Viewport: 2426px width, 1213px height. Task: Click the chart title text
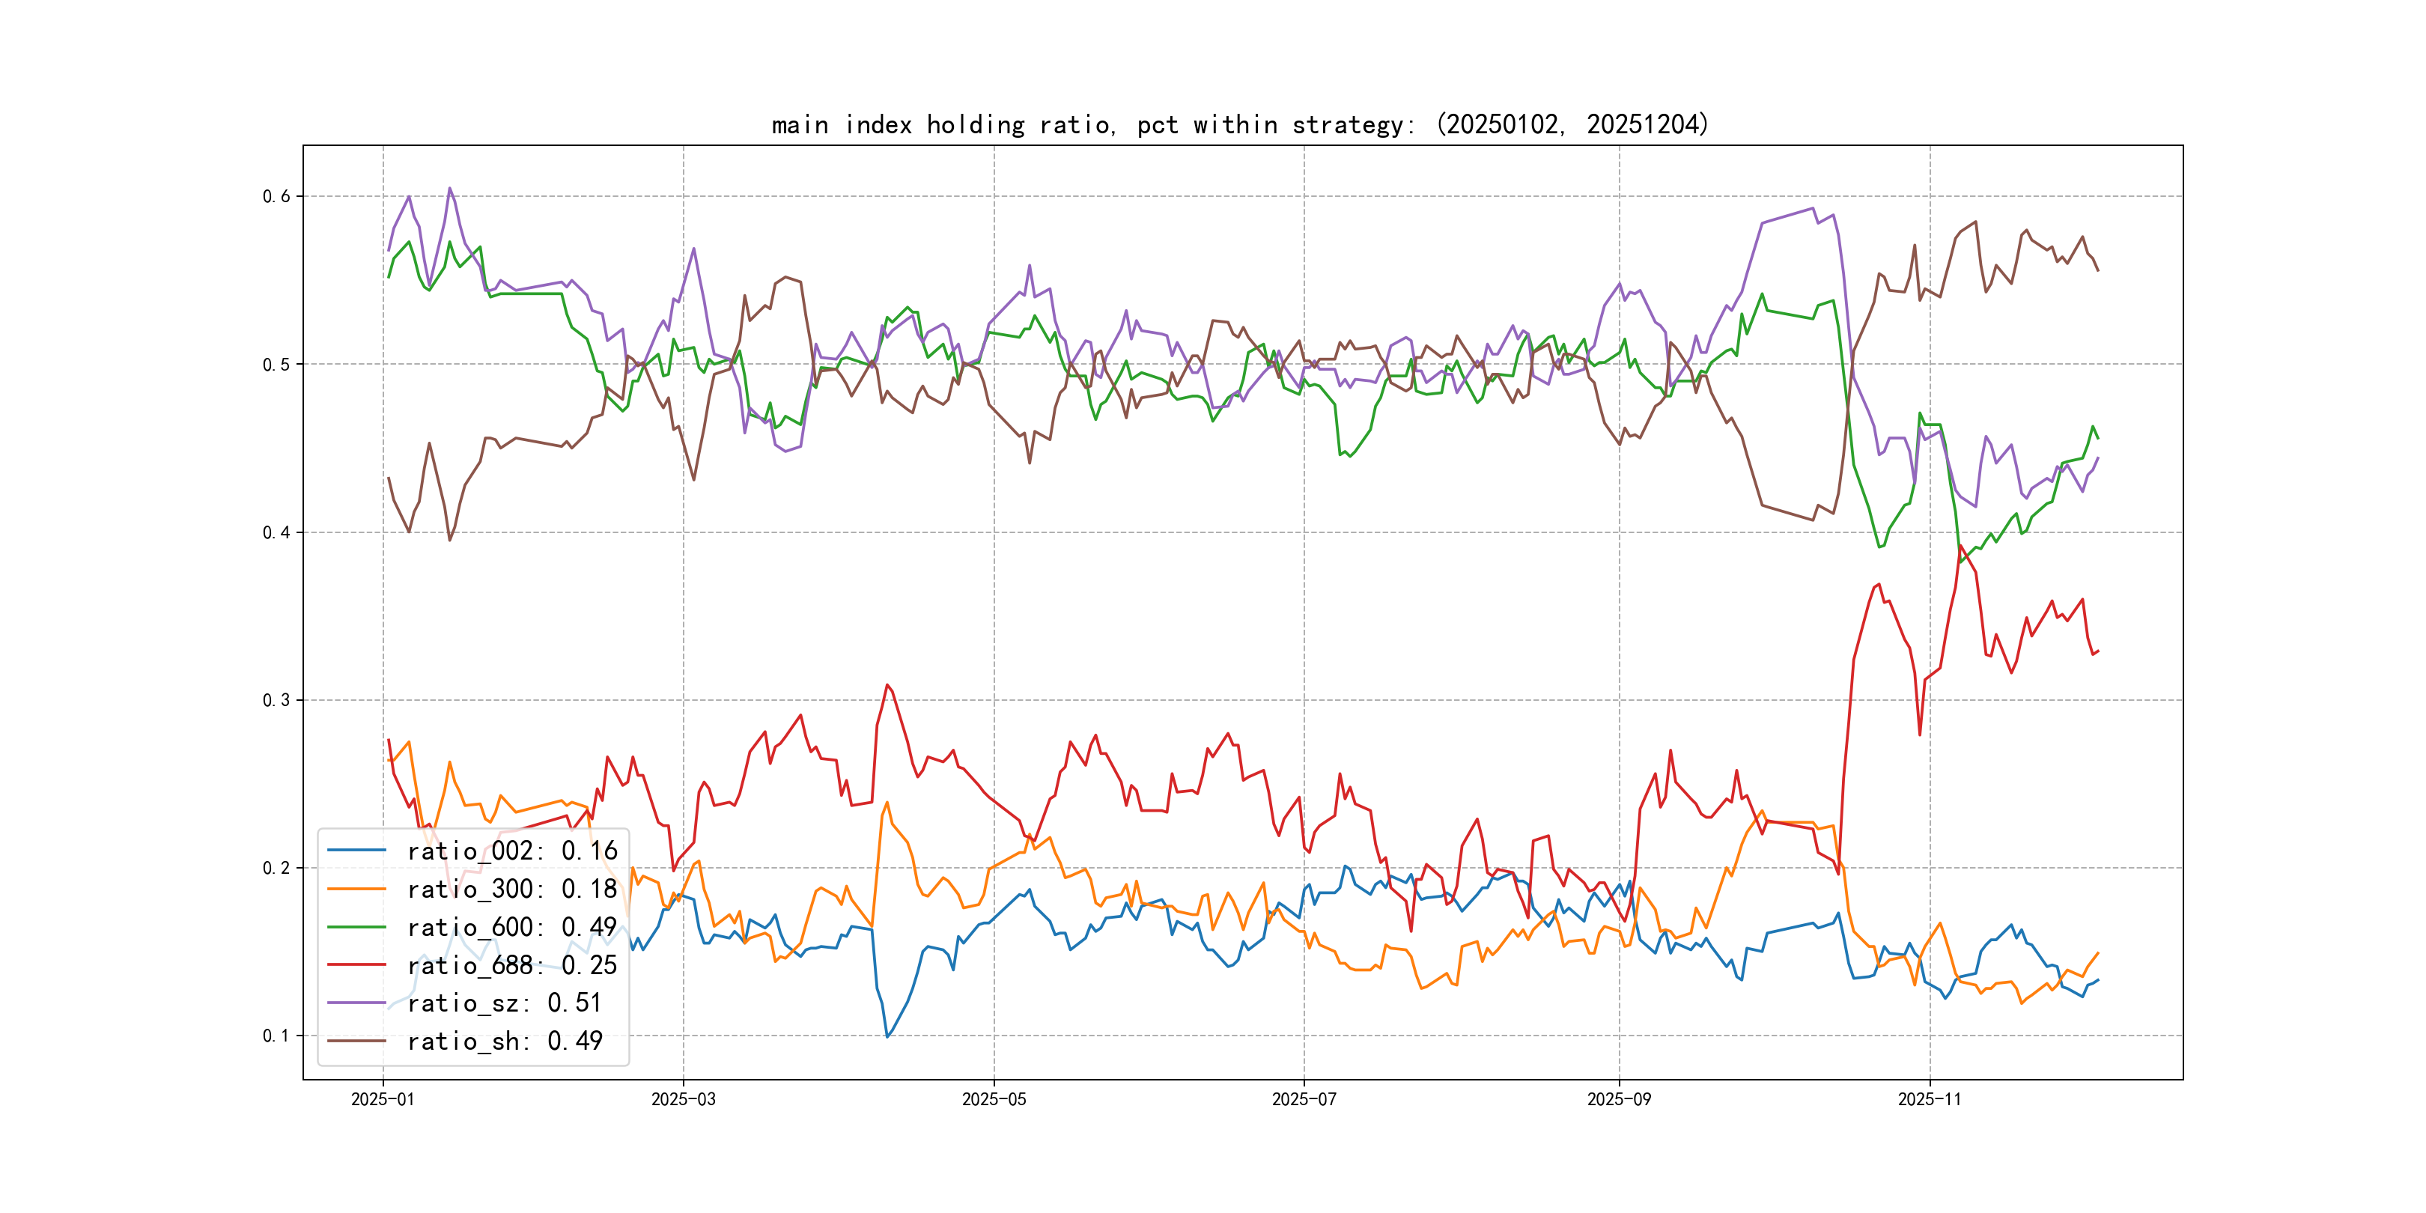click(x=1239, y=124)
